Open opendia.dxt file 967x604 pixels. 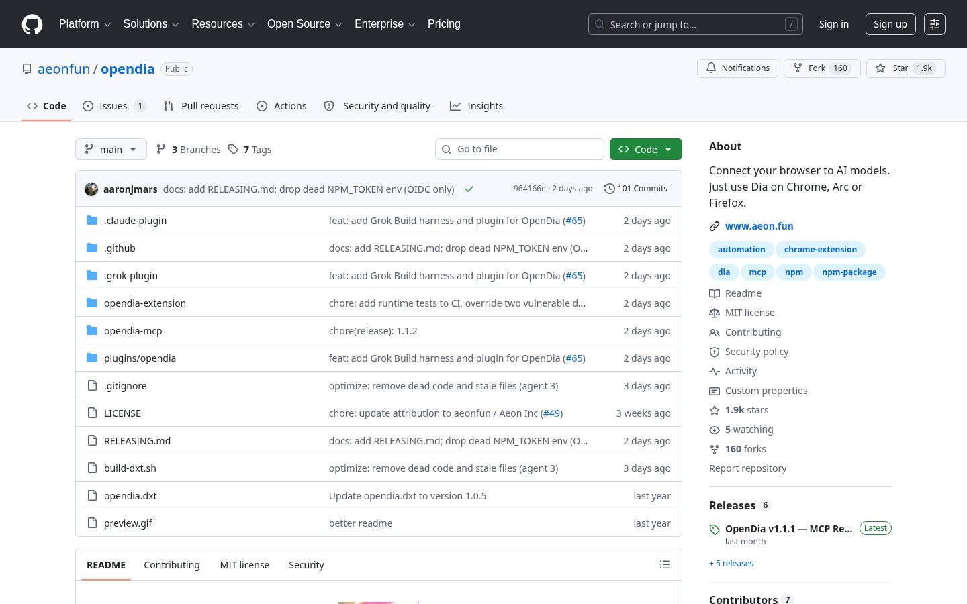click(x=130, y=496)
